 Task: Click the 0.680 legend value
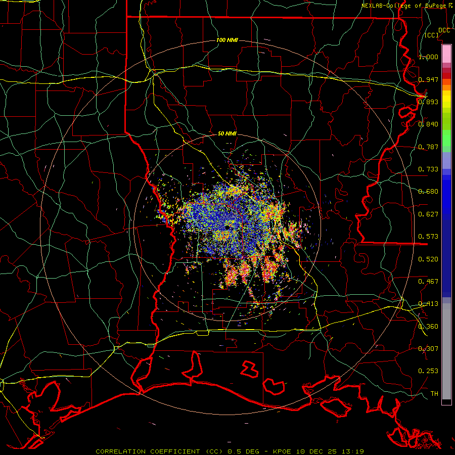pyautogui.click(x=428, y=192)
